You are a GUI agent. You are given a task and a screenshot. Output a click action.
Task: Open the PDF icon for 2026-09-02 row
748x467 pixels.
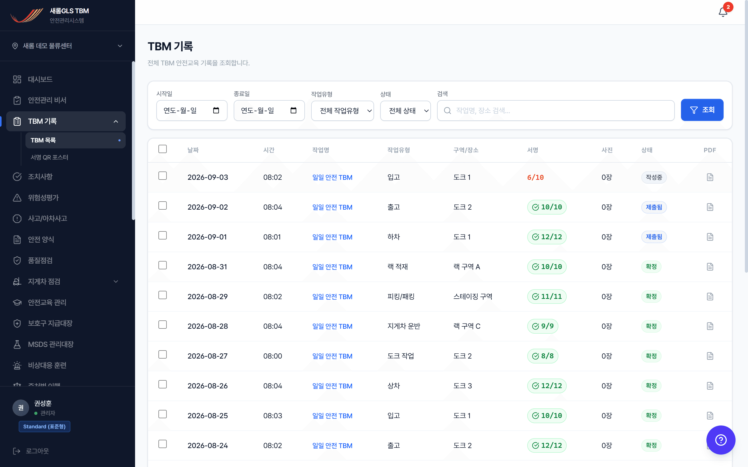(710, 207)
